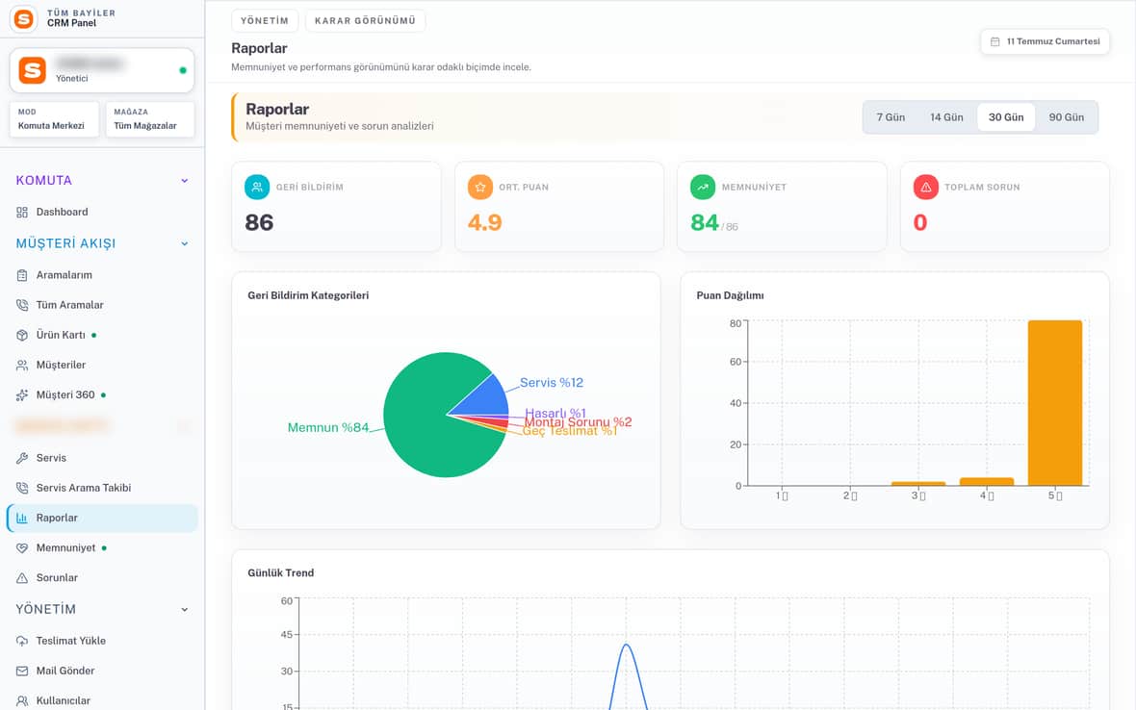Click the calendar icon beside the date

point(994,42)
